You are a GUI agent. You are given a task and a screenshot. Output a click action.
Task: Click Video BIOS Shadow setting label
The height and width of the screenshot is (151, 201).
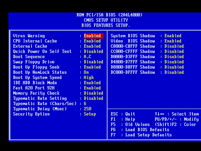coord(133,41)
